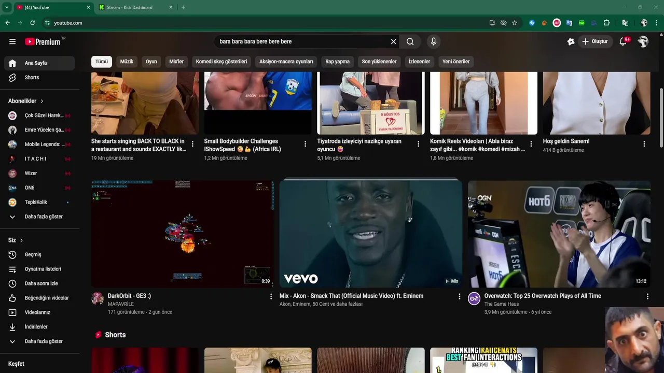Open the DarkOrbit GE3 video thumbnail
664x373 pixels.
pos(183,234)
